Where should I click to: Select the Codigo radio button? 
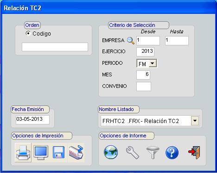pos(28,33)
